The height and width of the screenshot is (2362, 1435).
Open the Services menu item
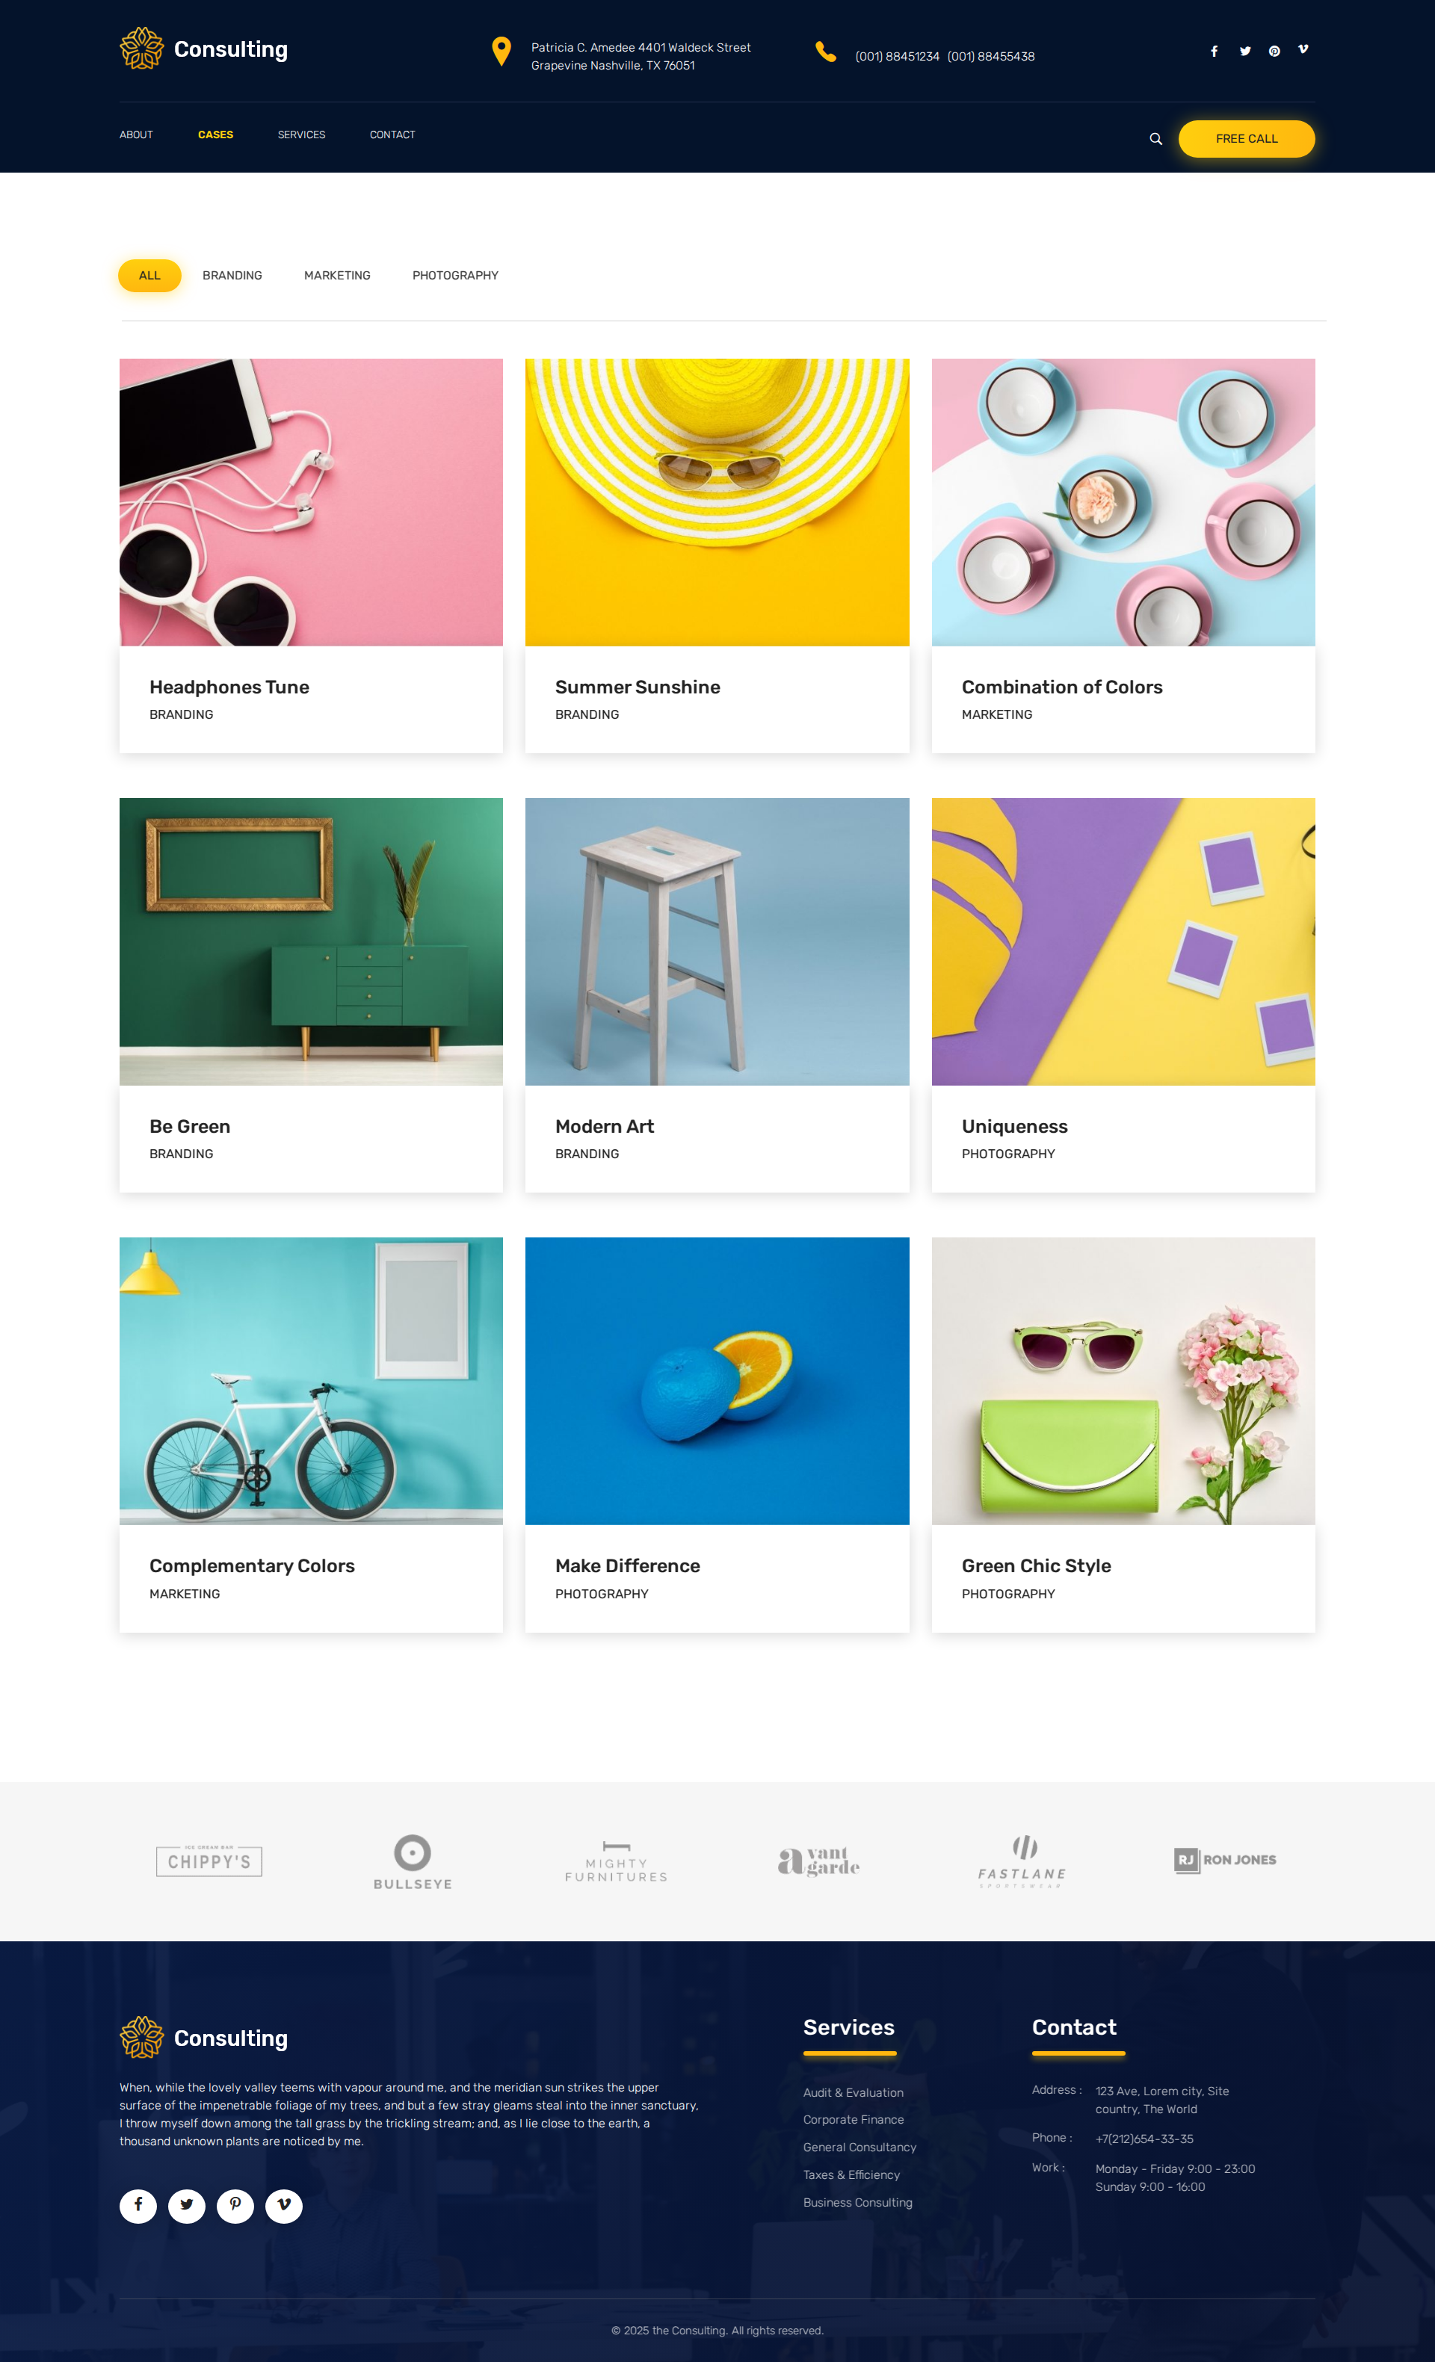[x=301, y=135]
